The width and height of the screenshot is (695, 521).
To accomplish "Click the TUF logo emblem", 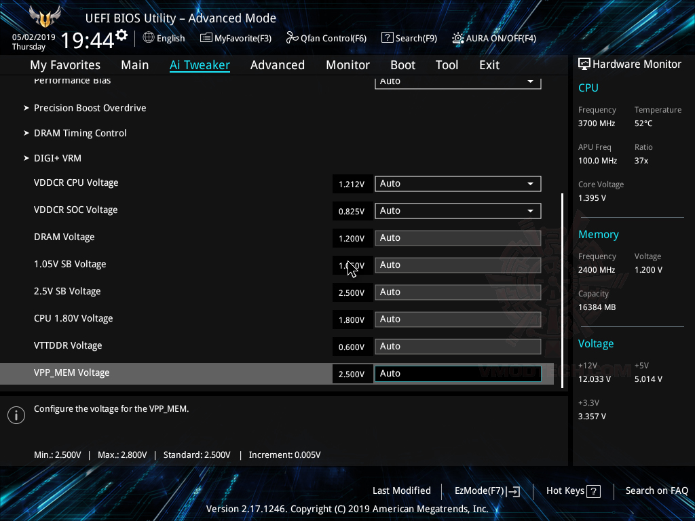I will click(x=45, y=16).
